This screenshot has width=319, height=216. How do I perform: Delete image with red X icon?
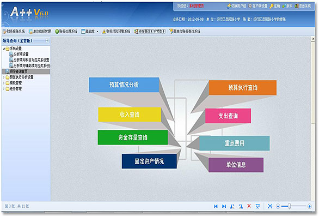point(249,206)
